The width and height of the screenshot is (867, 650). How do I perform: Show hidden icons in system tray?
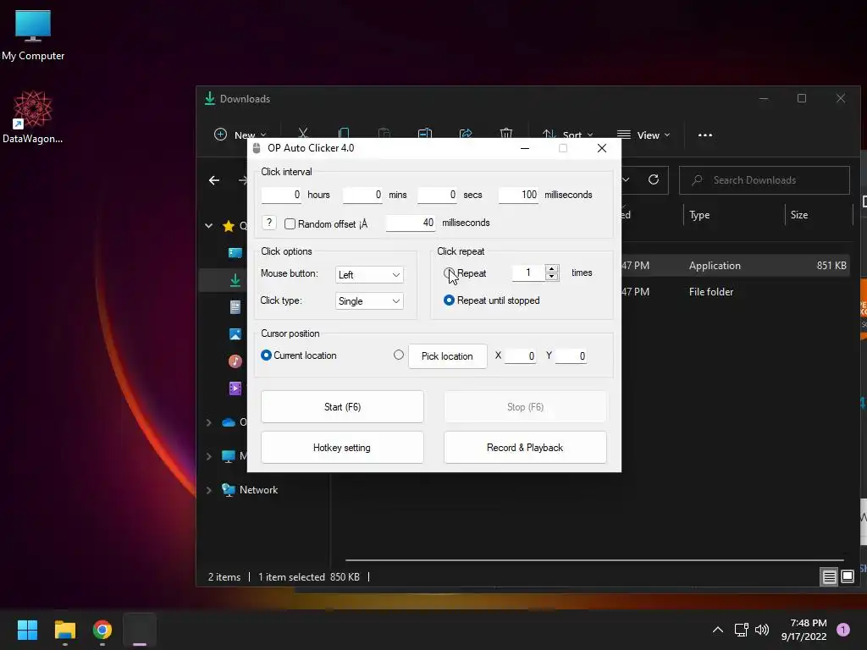(718, 630)
